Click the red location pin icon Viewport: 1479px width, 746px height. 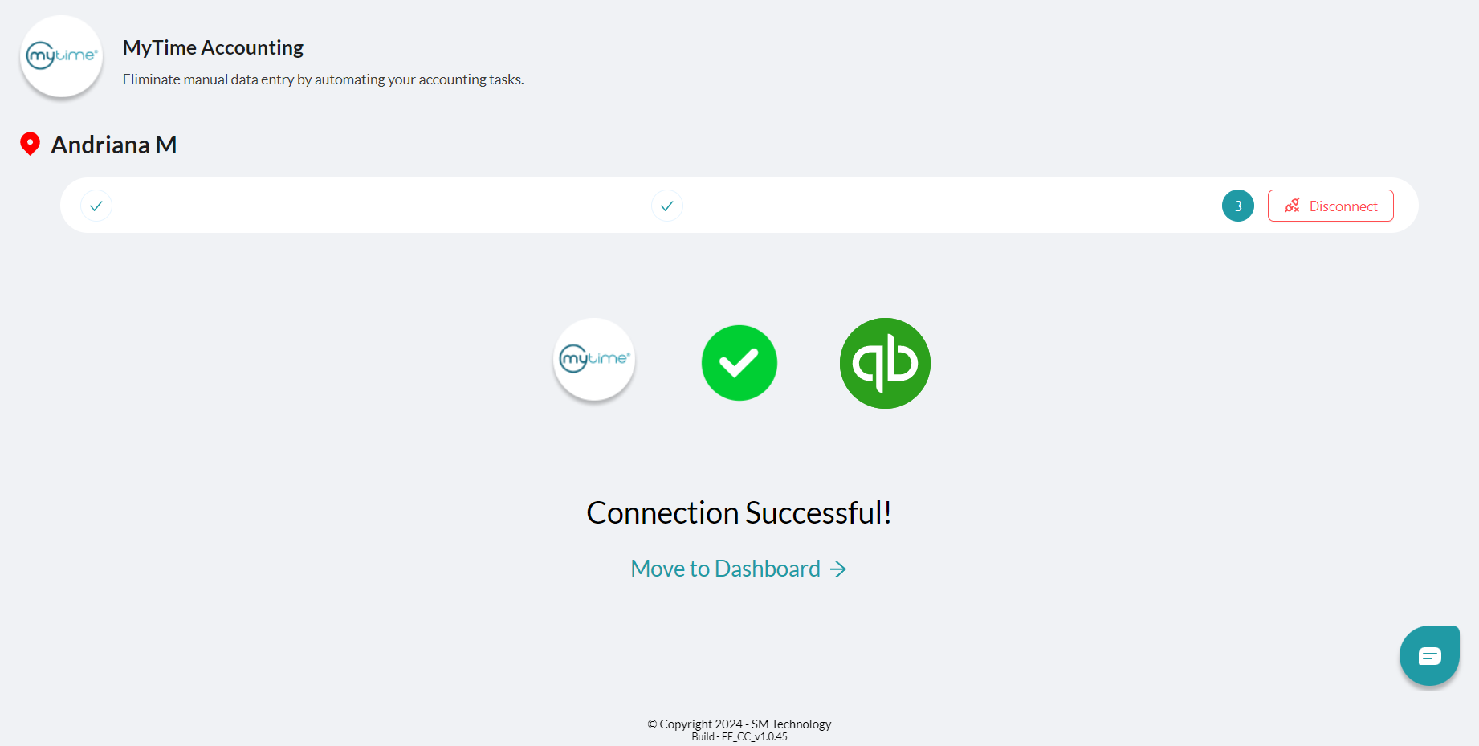point(30,144)
